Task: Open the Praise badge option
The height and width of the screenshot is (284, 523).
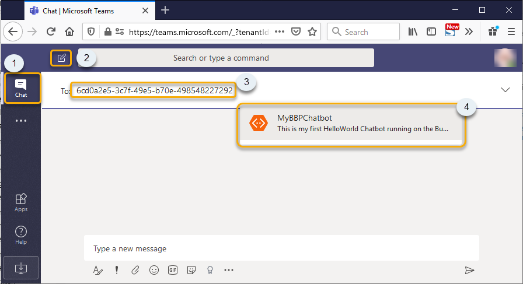Action: [210, 270]
